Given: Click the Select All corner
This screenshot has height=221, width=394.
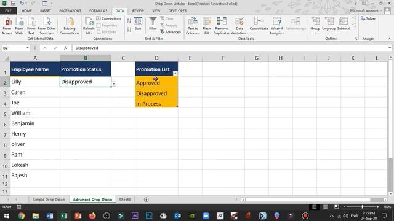Looking at the screenshot, I should [6, 58].
